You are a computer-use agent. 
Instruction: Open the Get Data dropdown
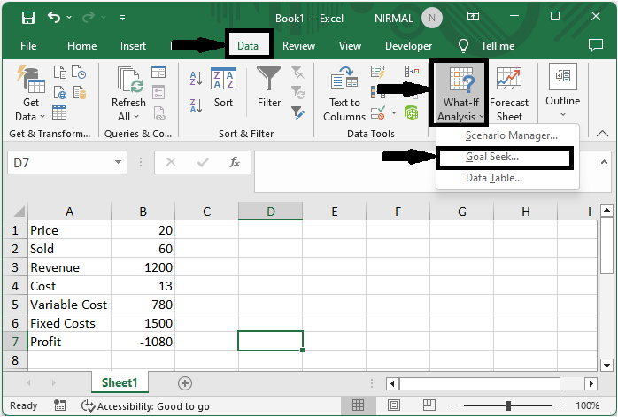pyautogui.click(x=30, y=94)
